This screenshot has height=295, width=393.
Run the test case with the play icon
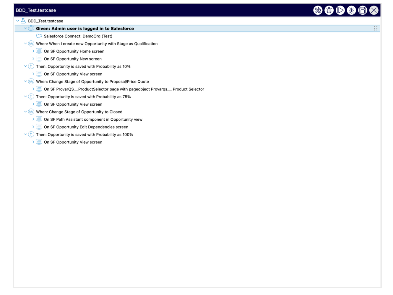340,10
